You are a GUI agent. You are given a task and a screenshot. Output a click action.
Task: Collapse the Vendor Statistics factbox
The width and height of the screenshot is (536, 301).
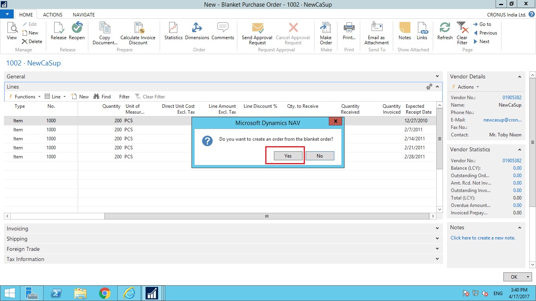click(520, 150)
